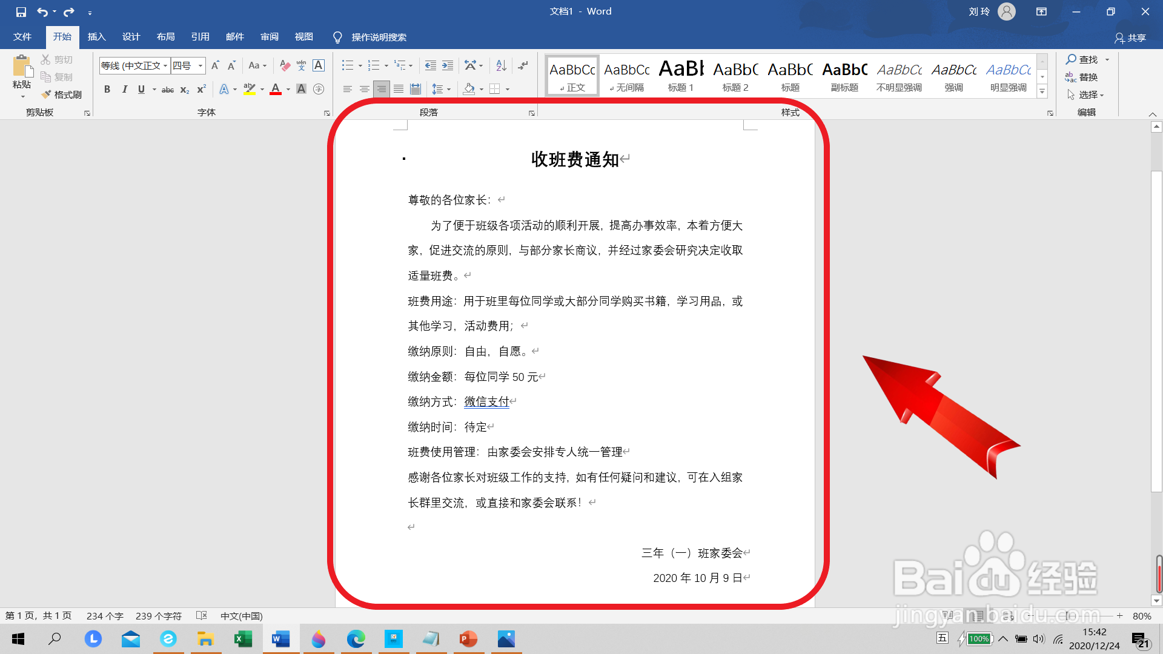Apply the 标题 1 heading style

coord(681,76)
